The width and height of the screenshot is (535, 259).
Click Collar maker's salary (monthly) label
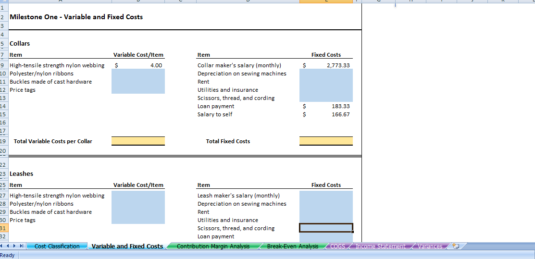click(239, 65)
